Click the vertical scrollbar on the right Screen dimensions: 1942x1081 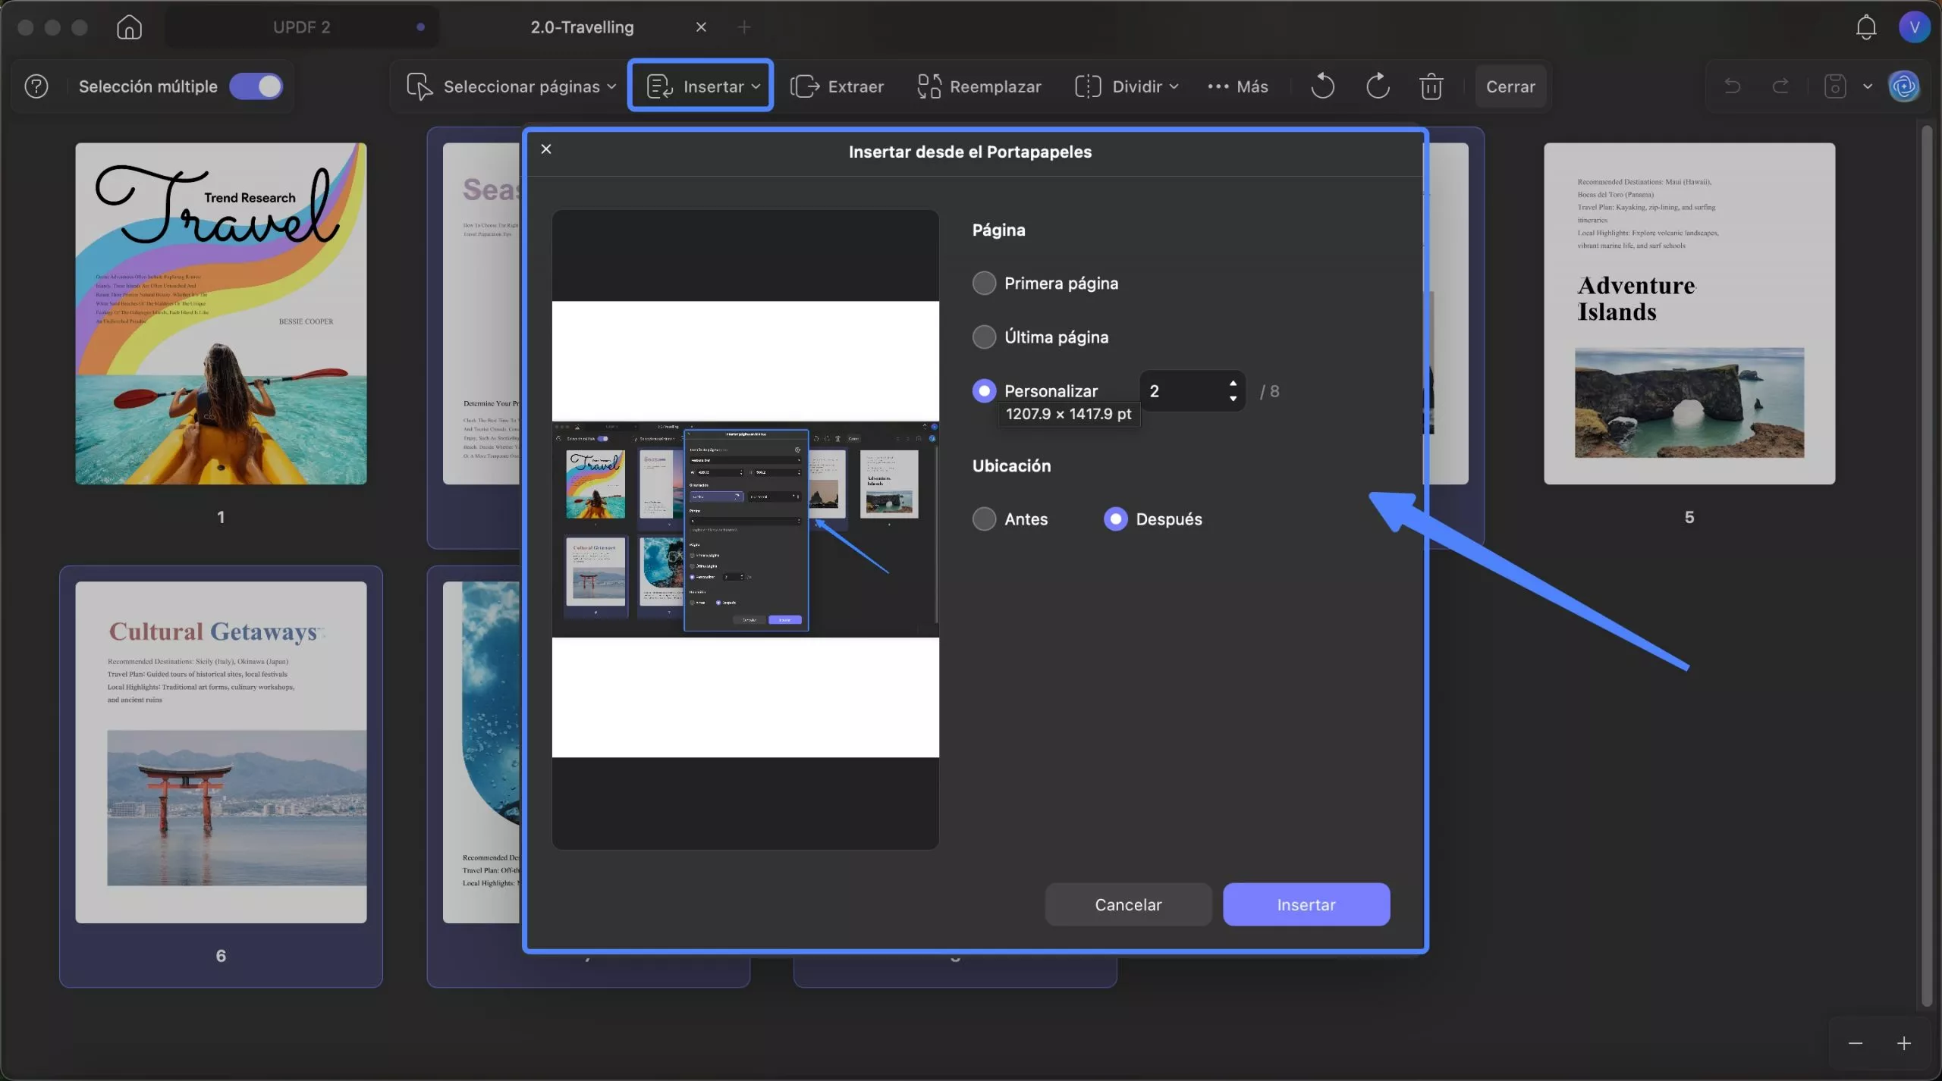click(x=1927, y=567)
